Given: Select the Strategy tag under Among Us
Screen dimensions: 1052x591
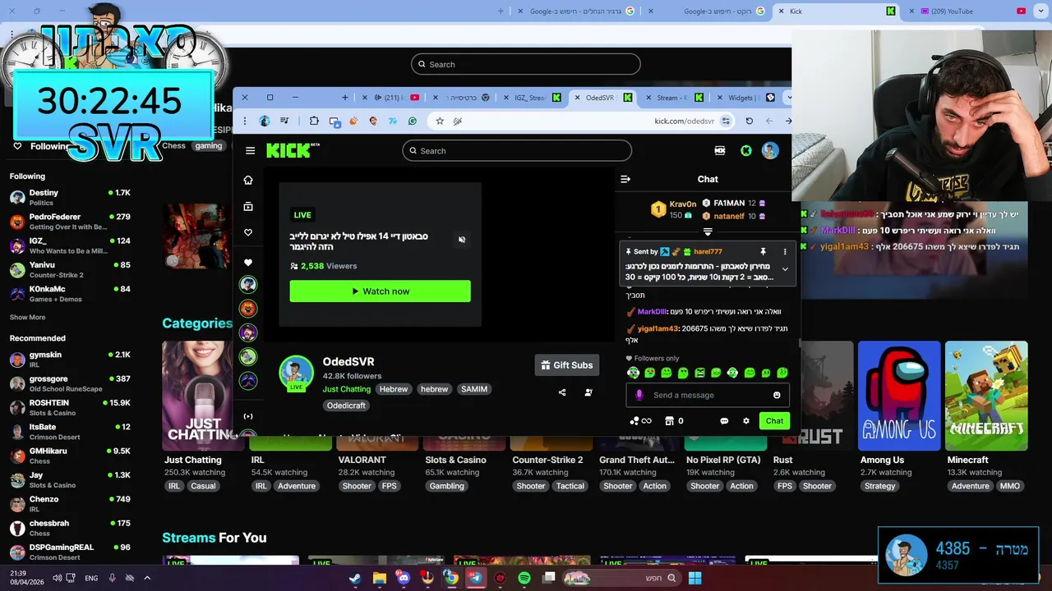Looking at the screenshot, I should click(x=879, y=486).
